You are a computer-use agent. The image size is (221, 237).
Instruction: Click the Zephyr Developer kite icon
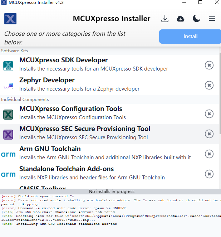click(x=8, y=85)
